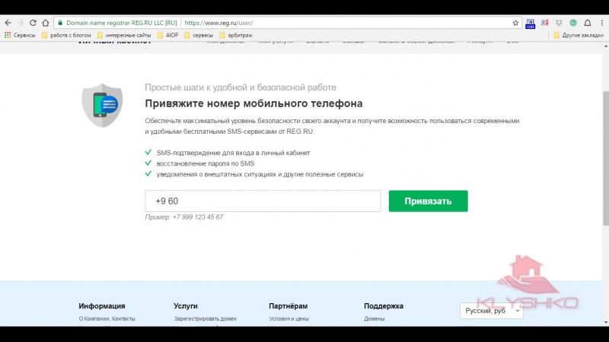Open the red Яндекс translate extension icon
This screenshot has height=342, width=609.
pos(544,23)
